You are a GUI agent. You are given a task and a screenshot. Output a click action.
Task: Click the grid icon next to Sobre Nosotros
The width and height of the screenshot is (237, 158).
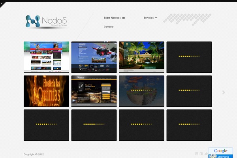pos(124,18)
